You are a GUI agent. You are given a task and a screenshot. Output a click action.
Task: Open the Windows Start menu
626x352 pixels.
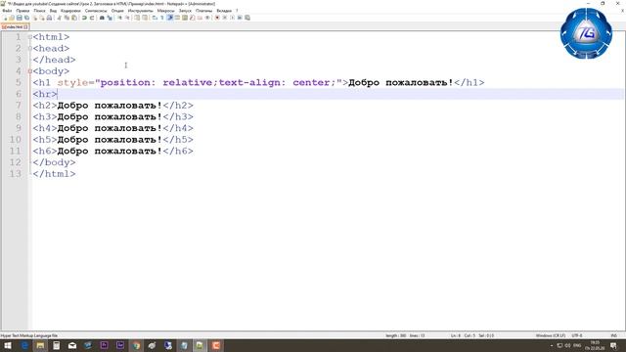coord(8,345)
